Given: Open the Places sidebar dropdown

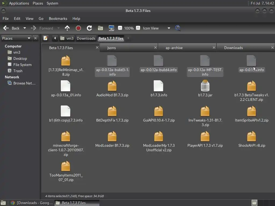Looking at the screenshot, I should pyautogui.click(x=16, y=38).
